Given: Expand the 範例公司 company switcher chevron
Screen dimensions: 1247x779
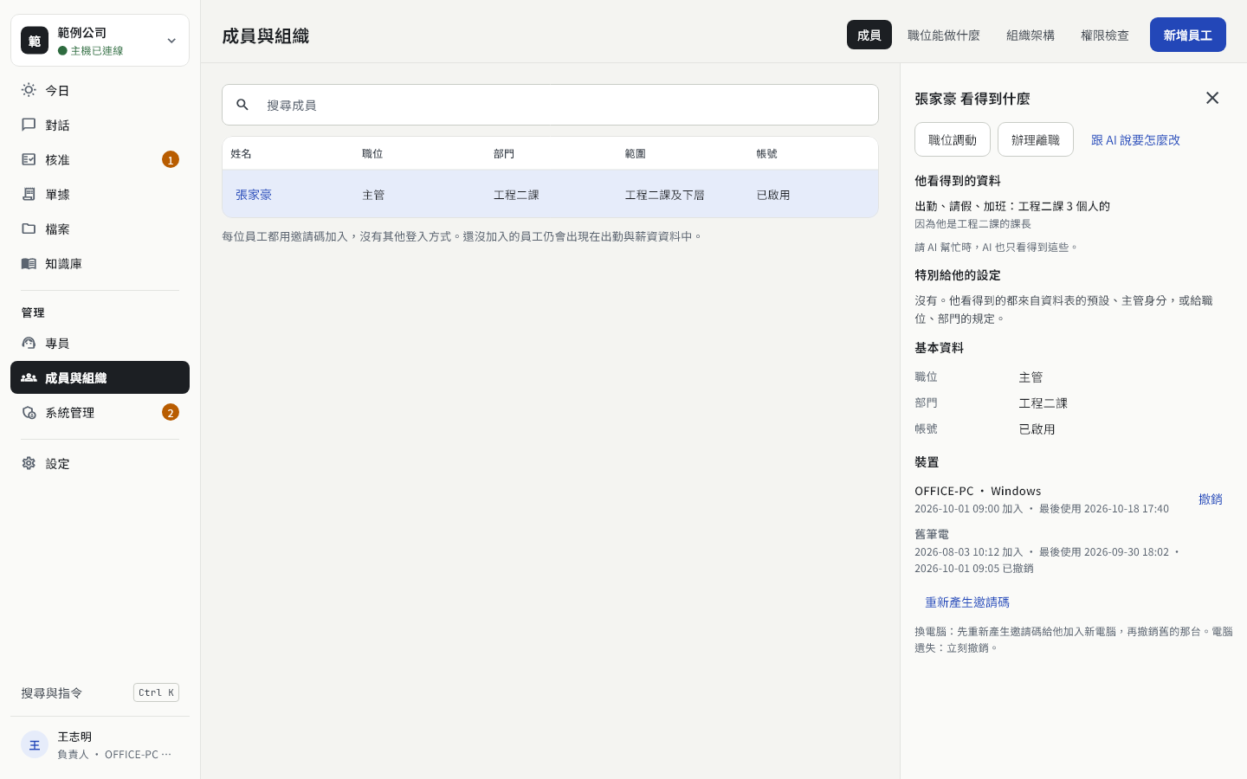Looking at the screenshot, I should pyautogui.click(x=171, y=41).
